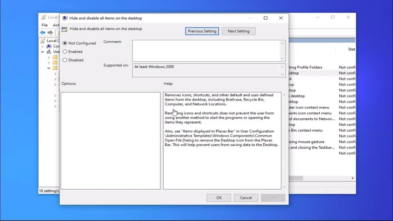Click inside the Comment text box
This screenshot has width=393, height=221.
click(x=206, y=50)
